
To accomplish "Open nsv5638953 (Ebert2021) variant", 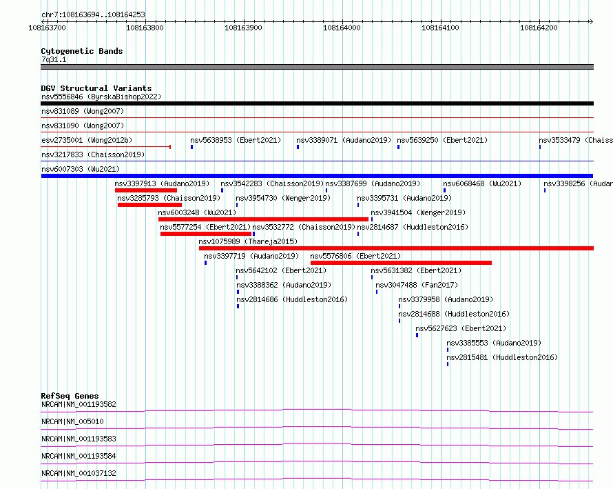I will tap(236, 140).
